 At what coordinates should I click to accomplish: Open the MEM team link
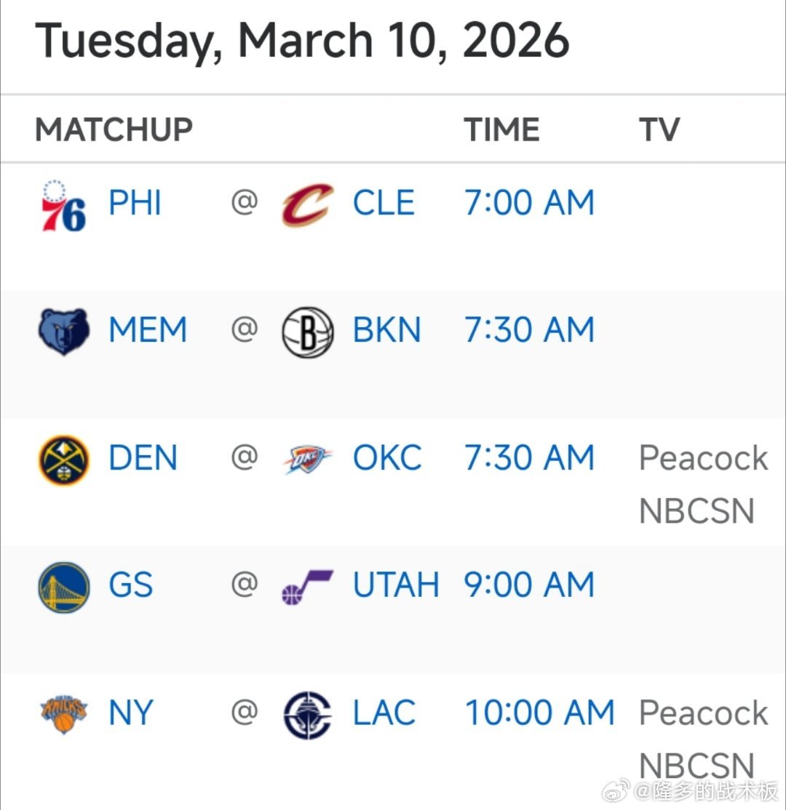pos(148,330)
